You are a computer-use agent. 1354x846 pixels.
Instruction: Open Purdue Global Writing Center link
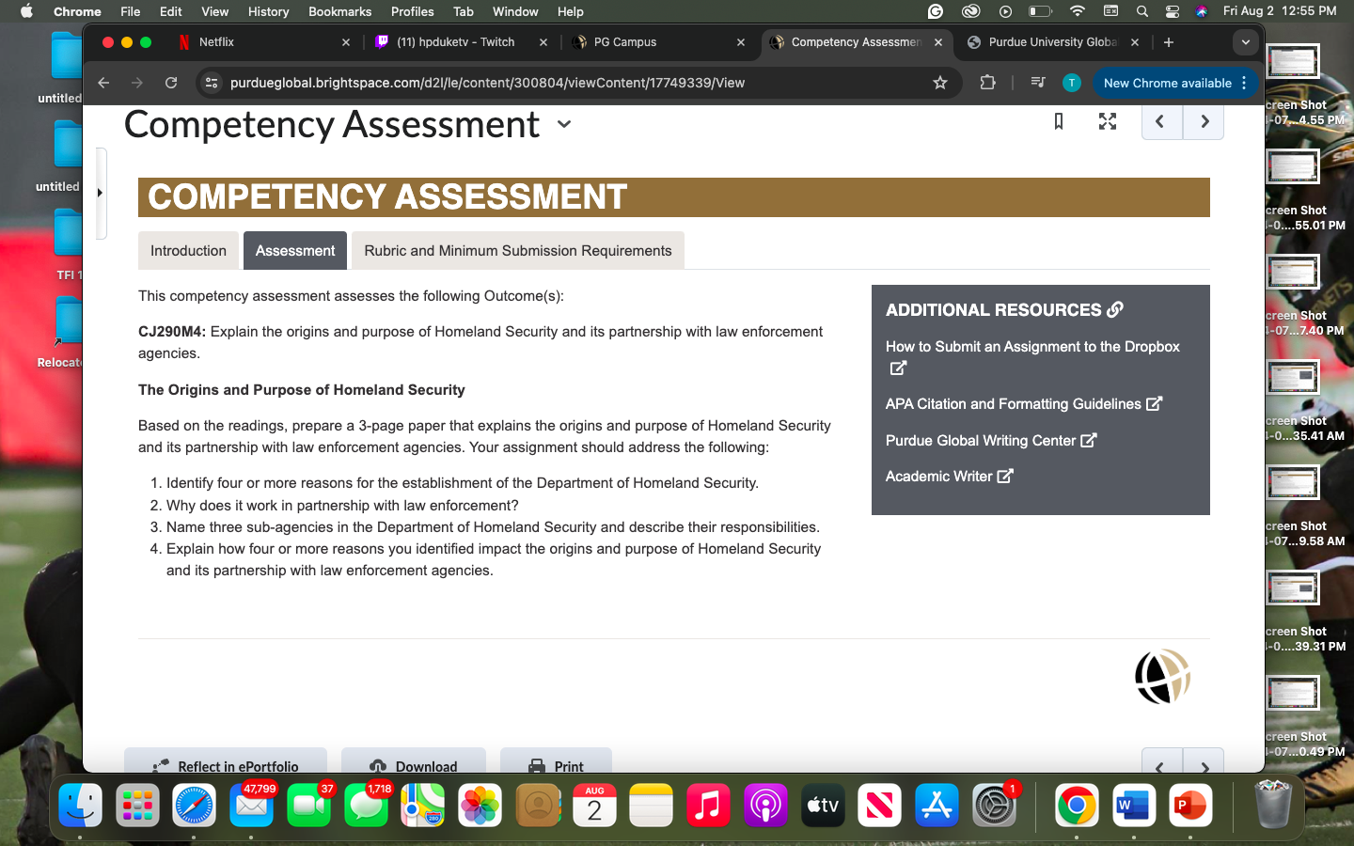pyautogui.click(x=991, y=440)
